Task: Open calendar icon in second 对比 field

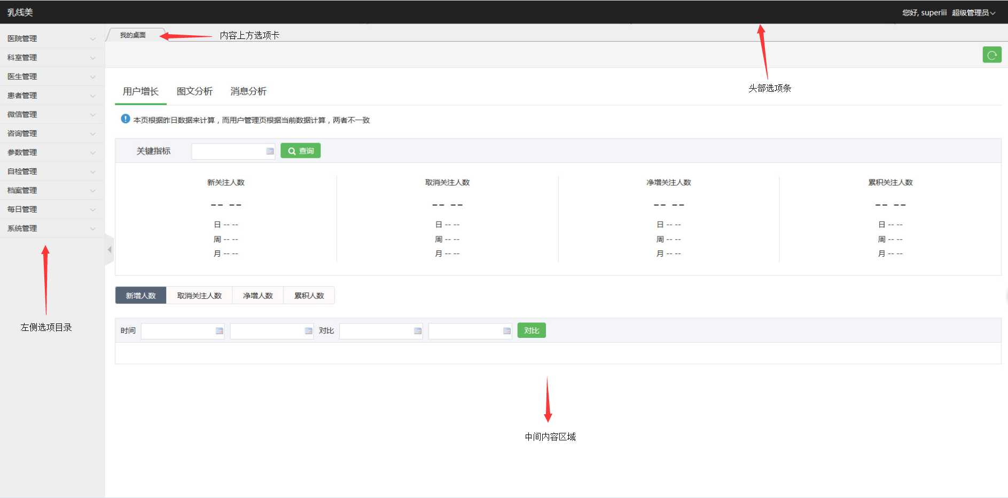Action: point(507,331)
